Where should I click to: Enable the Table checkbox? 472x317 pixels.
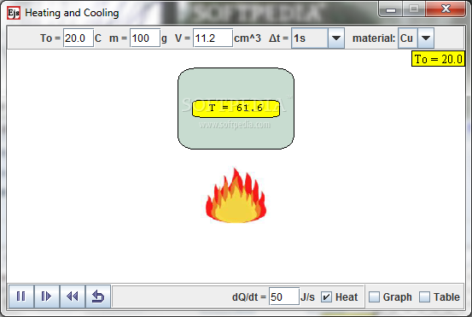pyautogui.click(x=424, y=297)
